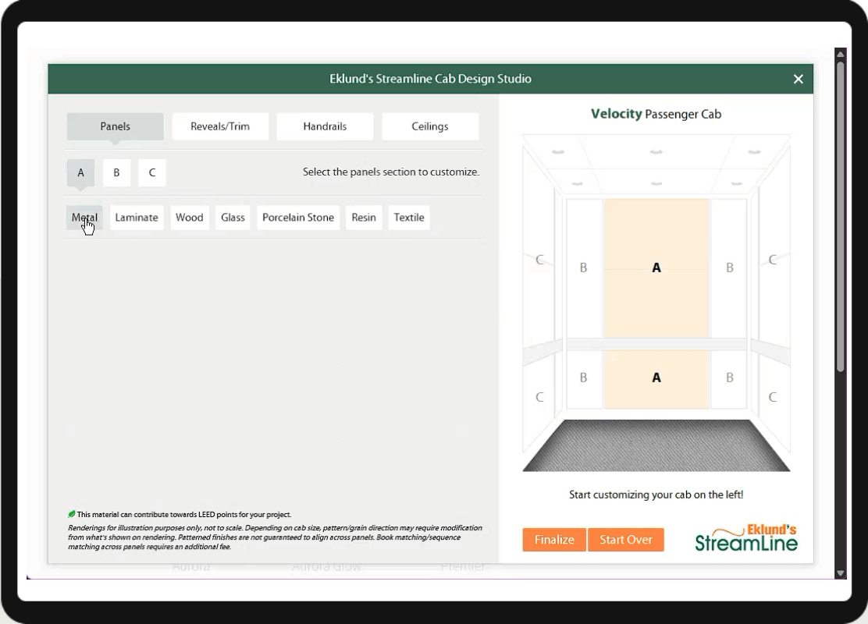Close the Cab Design Studio dialog

798,79
